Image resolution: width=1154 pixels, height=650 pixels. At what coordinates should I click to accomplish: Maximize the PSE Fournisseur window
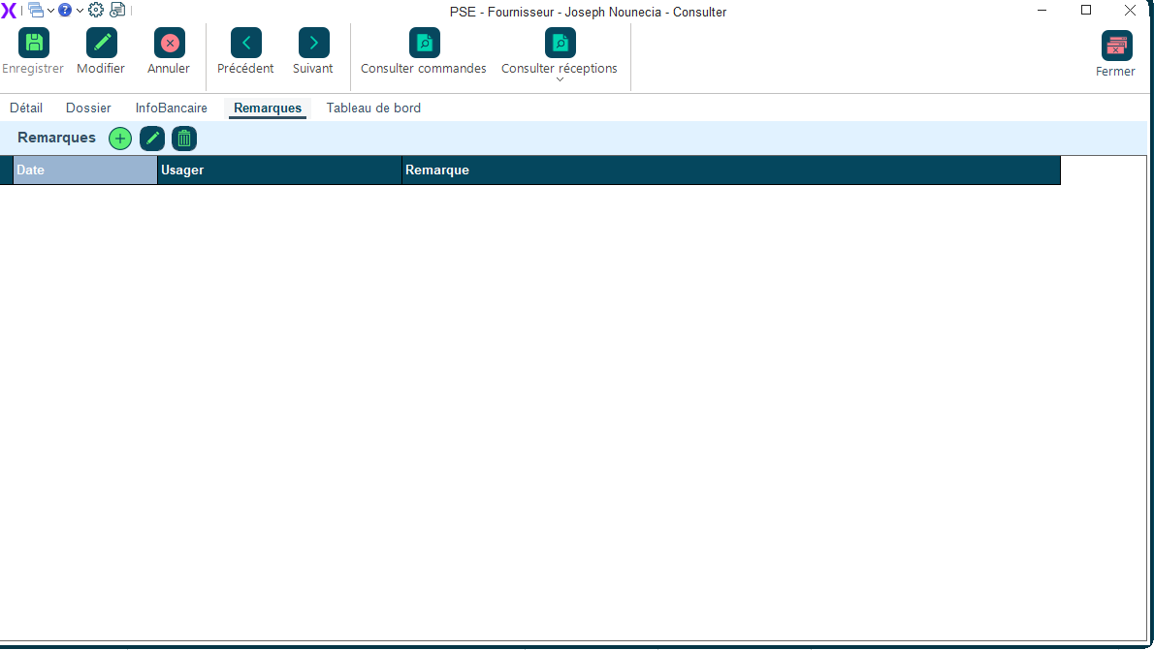click(1086, 11)
